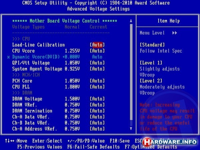
Task: Click the F10:Save key hint
Action: pos(120,141)
